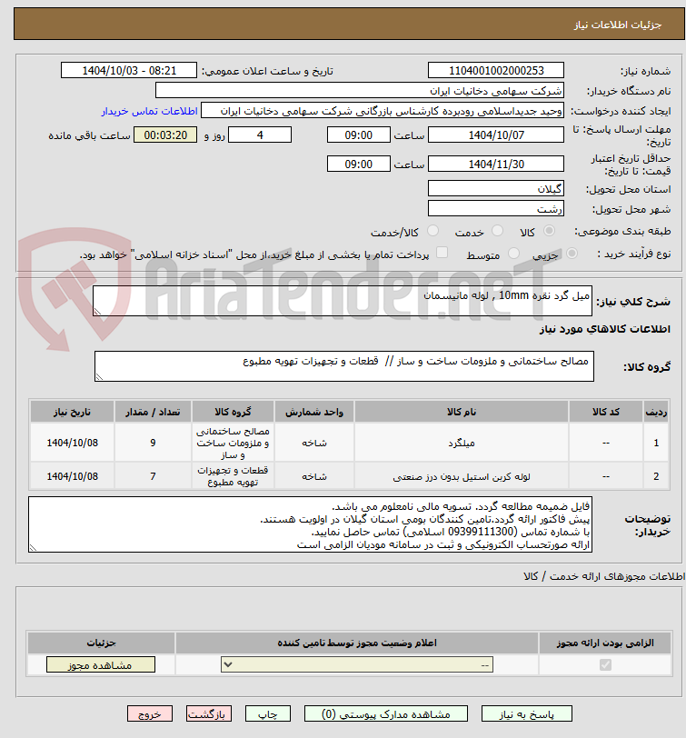
Task: Click the شهر محل تحویل field رشت
Action: (x=496, y=208)
